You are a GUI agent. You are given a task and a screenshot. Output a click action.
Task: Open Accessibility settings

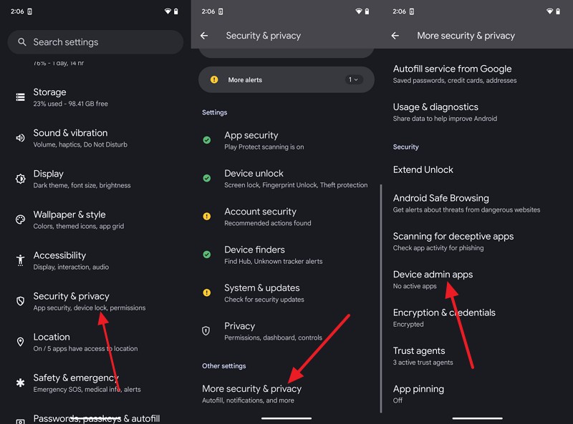pyautogui.click(x=95, y=260)
